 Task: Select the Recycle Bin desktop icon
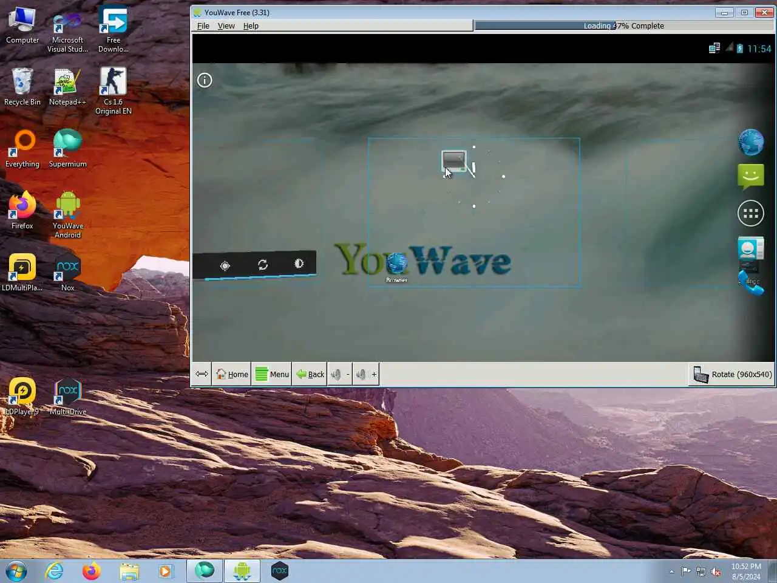(22, 87)
